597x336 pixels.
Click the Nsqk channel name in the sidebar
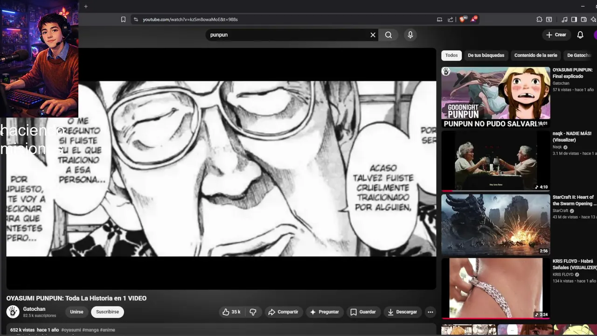(557, 147)
